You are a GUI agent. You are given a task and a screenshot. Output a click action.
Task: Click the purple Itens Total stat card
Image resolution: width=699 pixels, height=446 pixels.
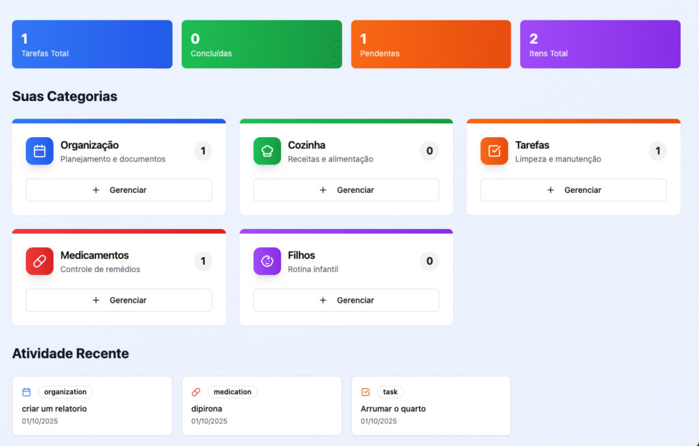tap(600, 44)
